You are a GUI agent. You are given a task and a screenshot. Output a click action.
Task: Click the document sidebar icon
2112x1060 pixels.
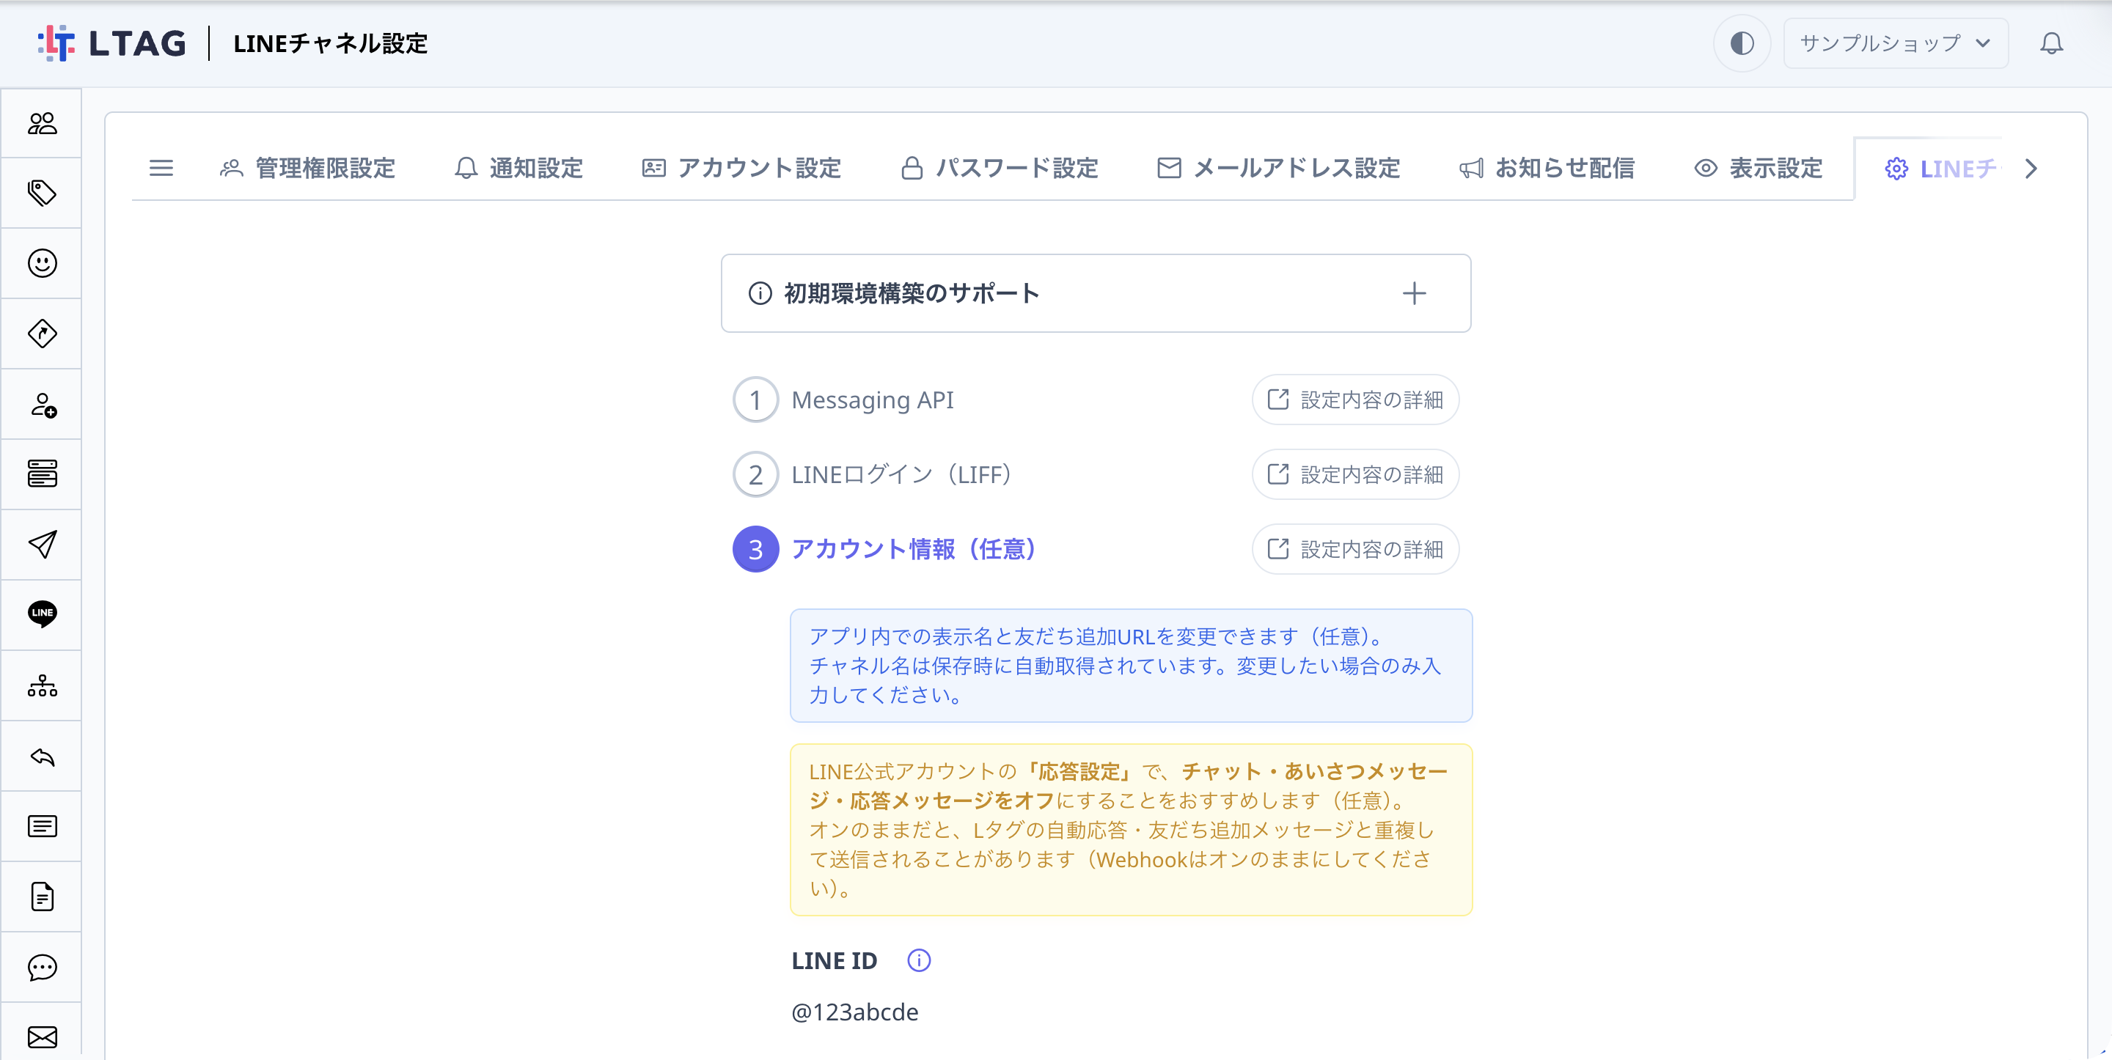pos(42,896)
